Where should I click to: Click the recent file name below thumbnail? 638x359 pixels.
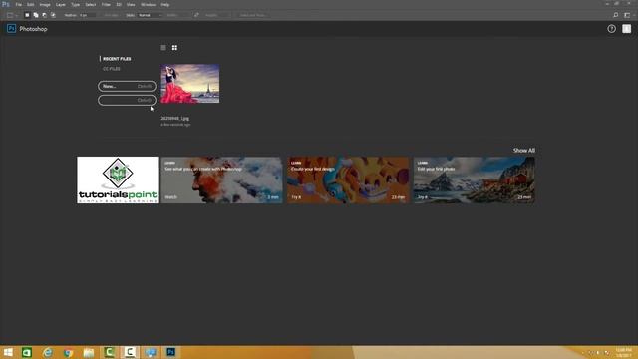[x=175, y=118]
